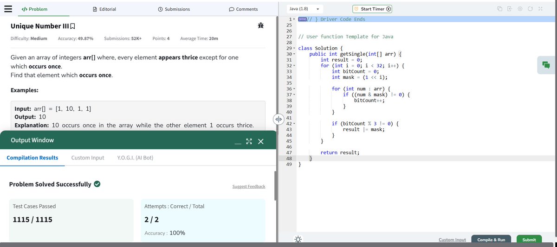Click the 'bitCount++;' code line

pyautogui.click(x=369, y=100)
